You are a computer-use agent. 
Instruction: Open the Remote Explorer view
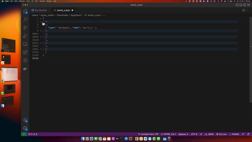click(25, 44)
